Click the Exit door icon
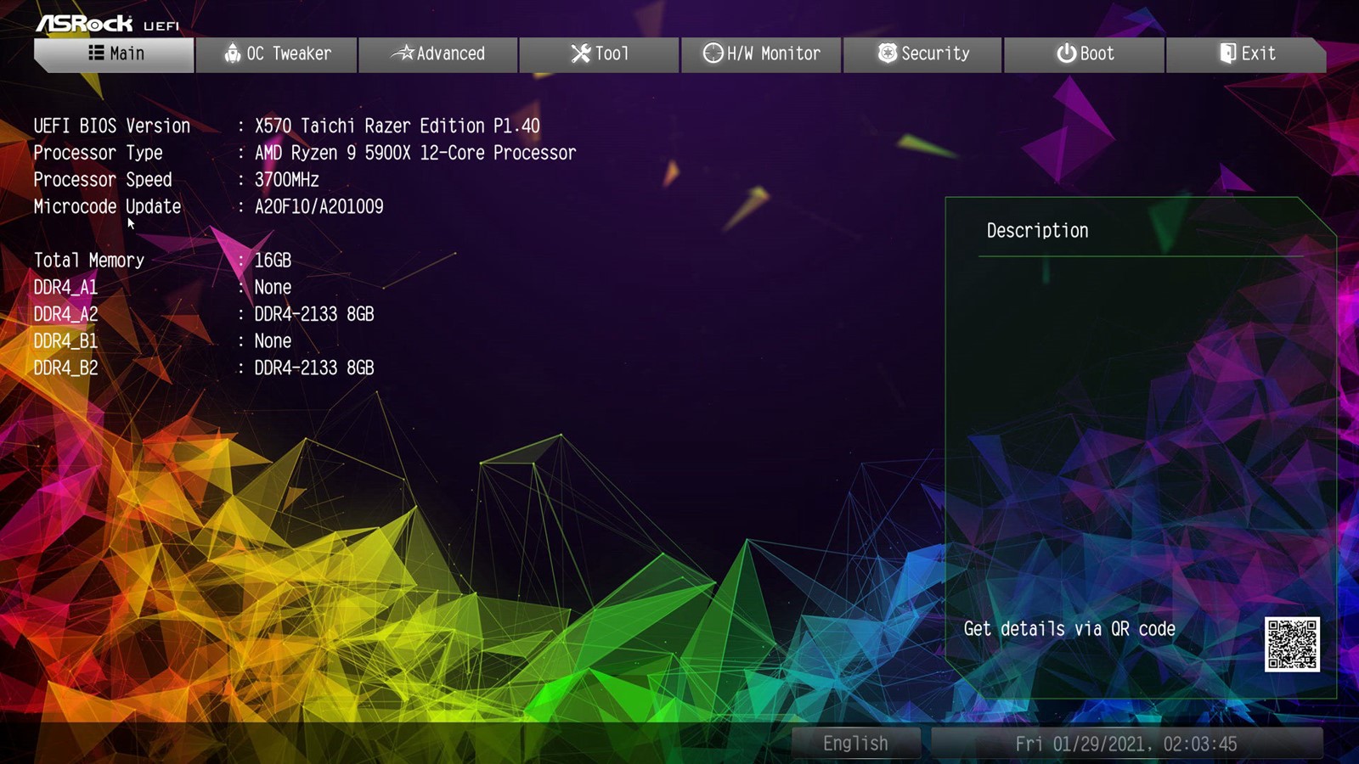The height and width of the screenshot is (764, 1359). [1227, 53]
